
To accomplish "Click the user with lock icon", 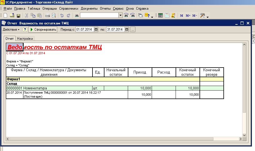I will coord(173,15).
